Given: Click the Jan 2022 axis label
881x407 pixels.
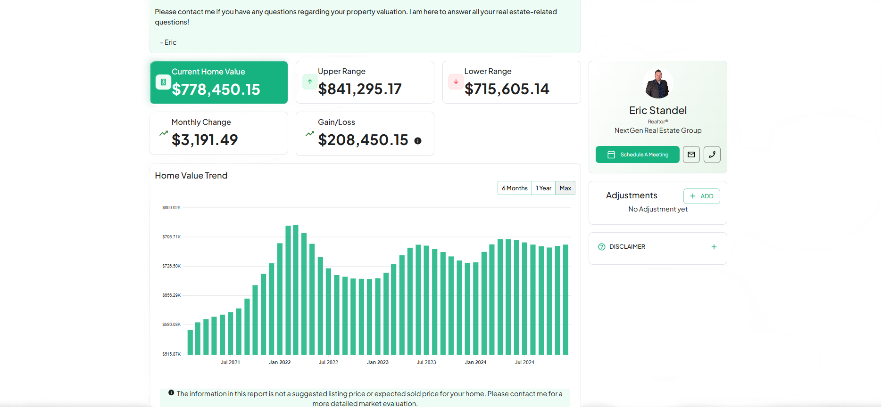Looking at the screenshot, I should click(280, 362).
